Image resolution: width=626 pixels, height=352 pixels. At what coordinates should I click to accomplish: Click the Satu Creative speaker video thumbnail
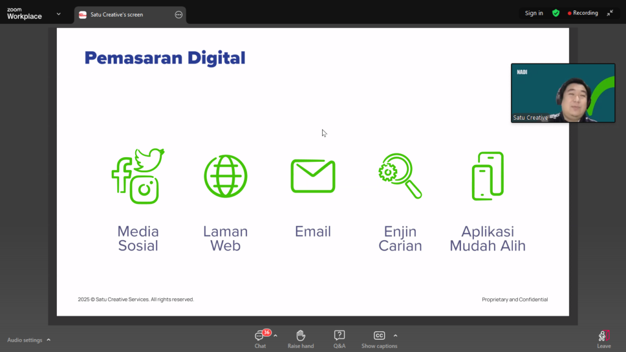point(562,93)
